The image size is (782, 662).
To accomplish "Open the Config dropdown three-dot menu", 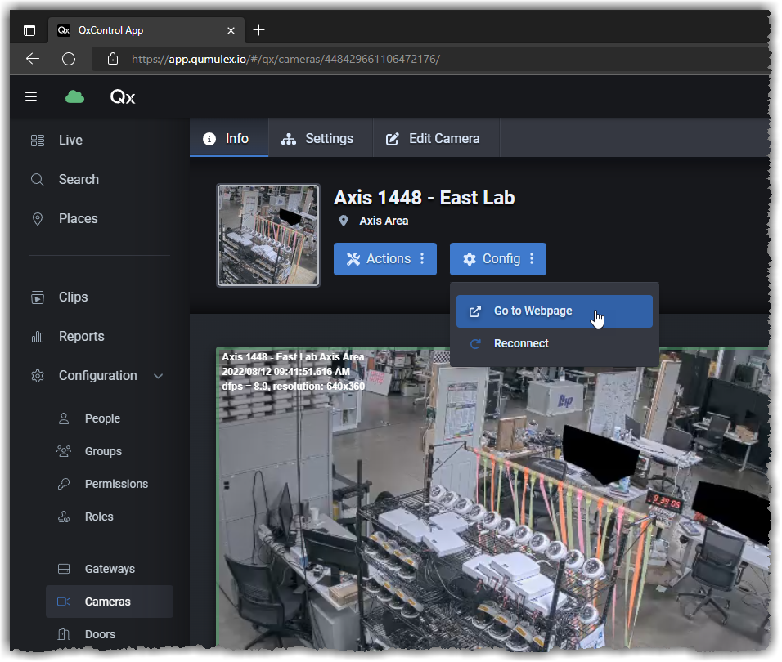I will (x=533, y=258).
